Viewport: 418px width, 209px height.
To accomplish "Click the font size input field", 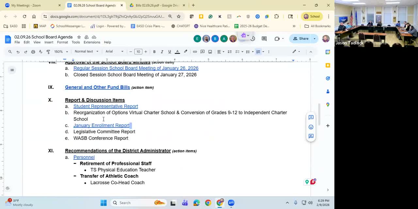I will coord(138,52).
